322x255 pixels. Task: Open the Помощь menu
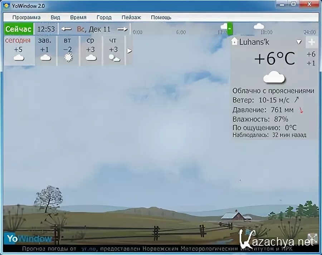pos(161,18)
